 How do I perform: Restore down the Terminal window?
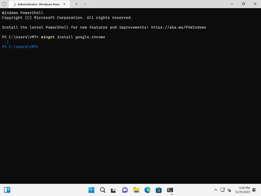point(243,4)
